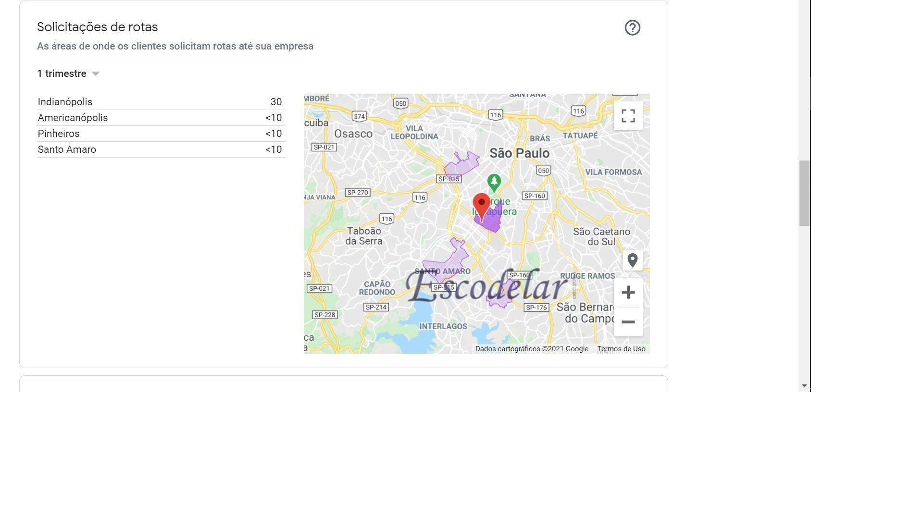Click the VILA FORMOSA map label
923x519 pixels.
coord(613,172)
